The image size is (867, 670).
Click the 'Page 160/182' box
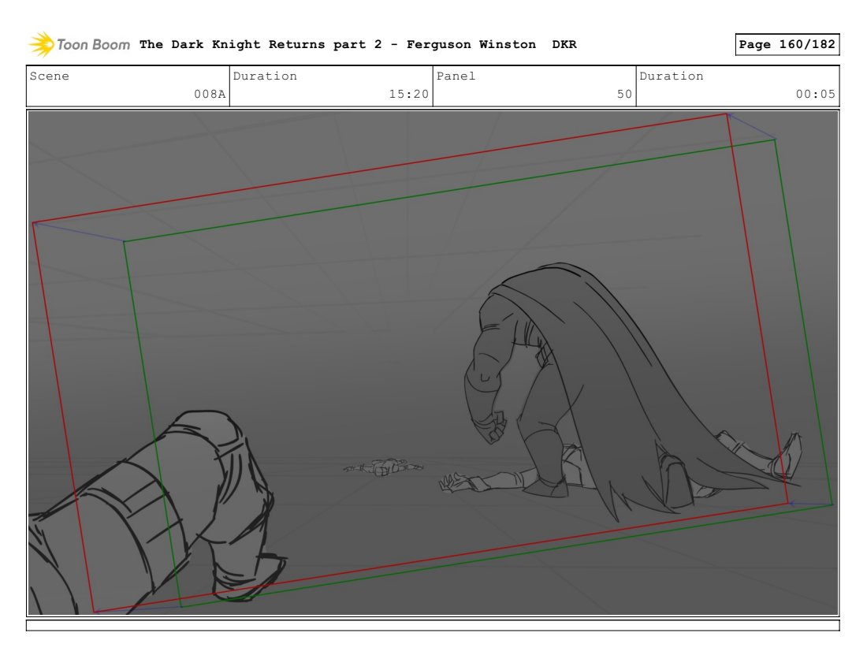(x=787, y=44)
